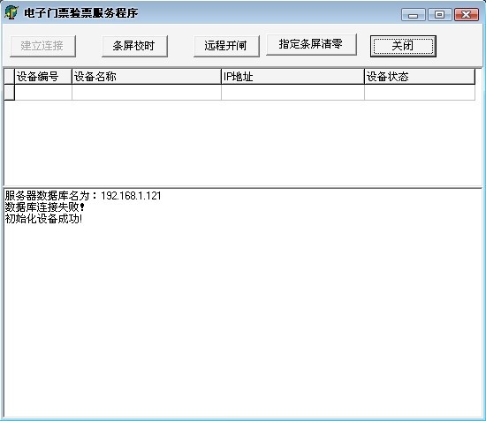Click the 设备状态 column header

coord(420,77)
